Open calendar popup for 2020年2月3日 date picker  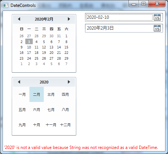157,28
